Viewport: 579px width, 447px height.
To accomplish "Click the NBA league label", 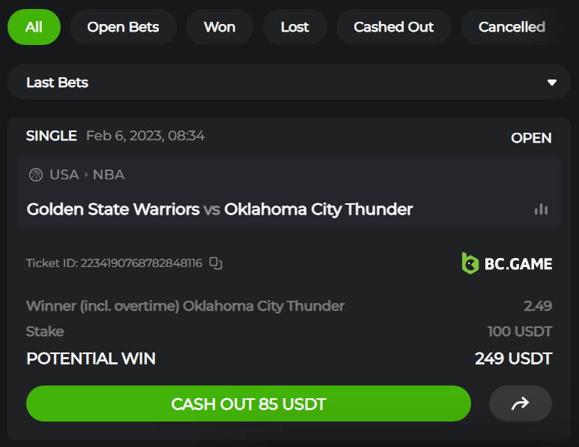I will (x=109, y=175).
